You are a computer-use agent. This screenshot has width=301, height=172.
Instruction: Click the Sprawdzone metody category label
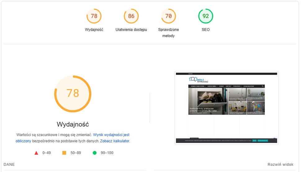tap(168, 33)
